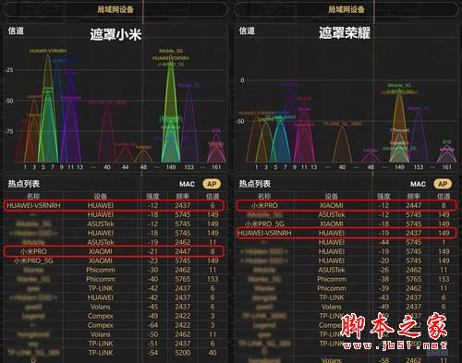This screenshot has height=363, width=462.
Task: Select right-list Phicomm row with strength -39
Action: click(x=346, y=288)
